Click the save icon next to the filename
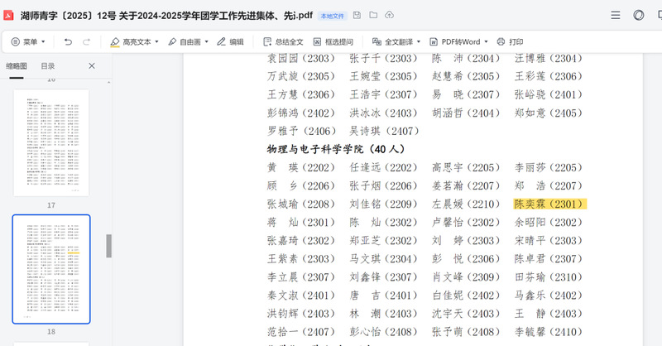662x346 pixels. click(x=357, y=15)
